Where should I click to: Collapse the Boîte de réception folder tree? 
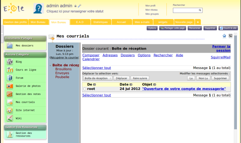click(50, 66)
